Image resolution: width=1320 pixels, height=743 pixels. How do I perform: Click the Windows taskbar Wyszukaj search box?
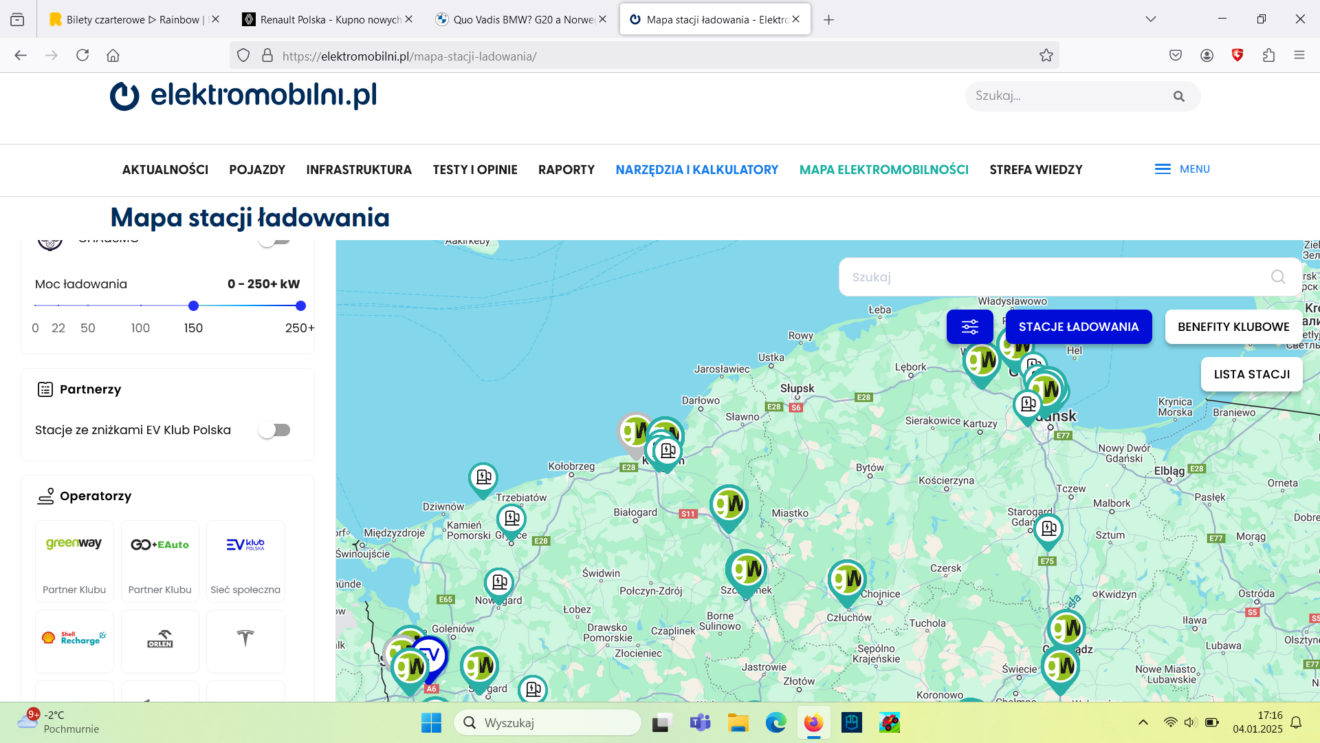(x=547, y=722)
